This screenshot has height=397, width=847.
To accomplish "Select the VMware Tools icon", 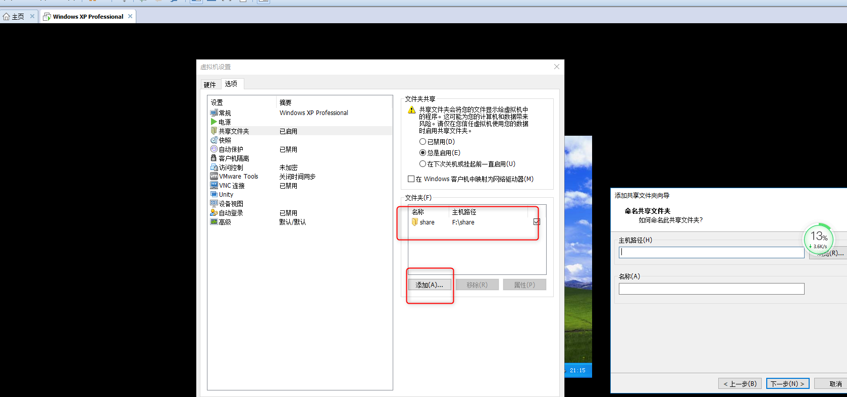I will coord(214,177).
